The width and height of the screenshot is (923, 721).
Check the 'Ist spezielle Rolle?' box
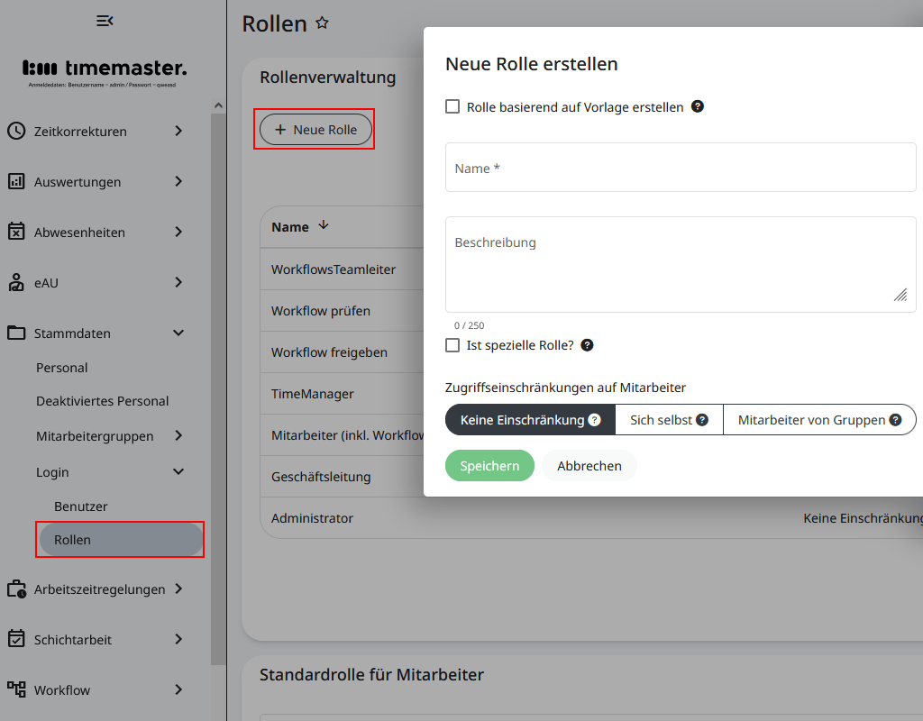point(452,344)
